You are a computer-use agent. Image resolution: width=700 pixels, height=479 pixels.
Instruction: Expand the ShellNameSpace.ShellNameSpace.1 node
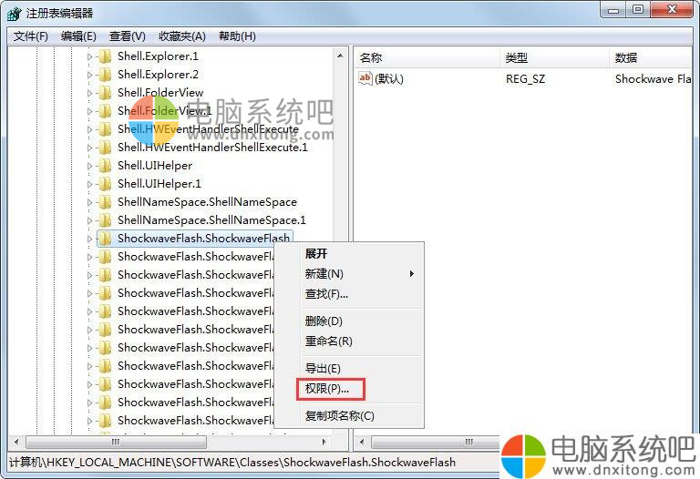coord(89,220)
